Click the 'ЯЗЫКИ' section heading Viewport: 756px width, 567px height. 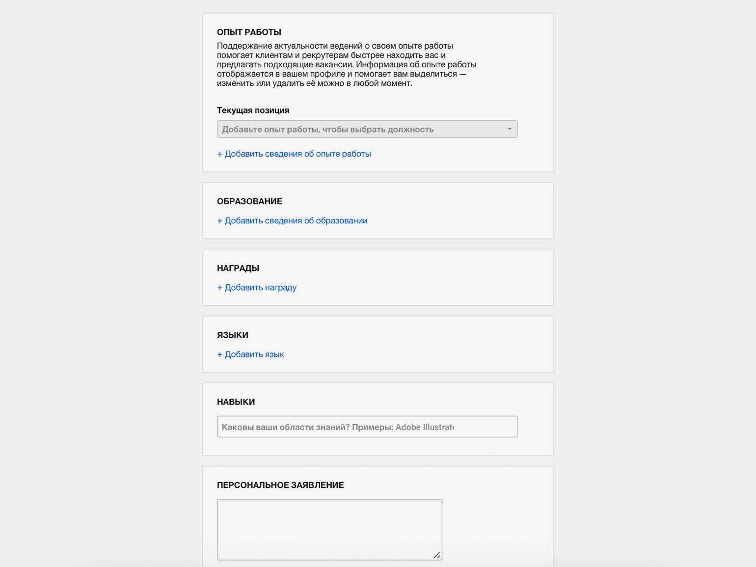click(233, 335)
